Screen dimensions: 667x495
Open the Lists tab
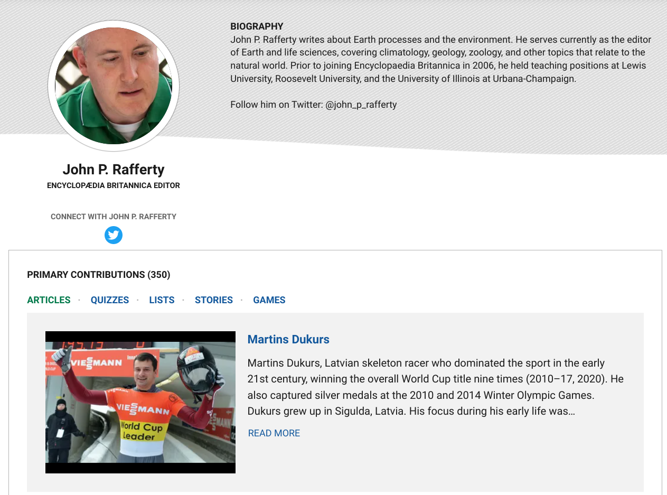pos(162,300)
